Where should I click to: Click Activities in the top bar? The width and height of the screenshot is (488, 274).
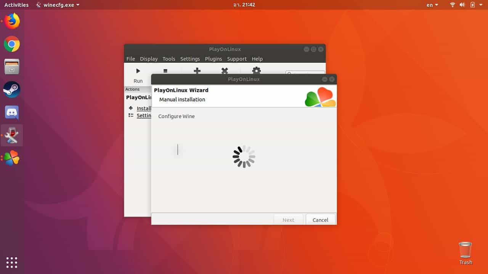(16, 5)
